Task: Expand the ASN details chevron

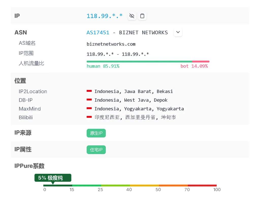Action: point(178,32)
